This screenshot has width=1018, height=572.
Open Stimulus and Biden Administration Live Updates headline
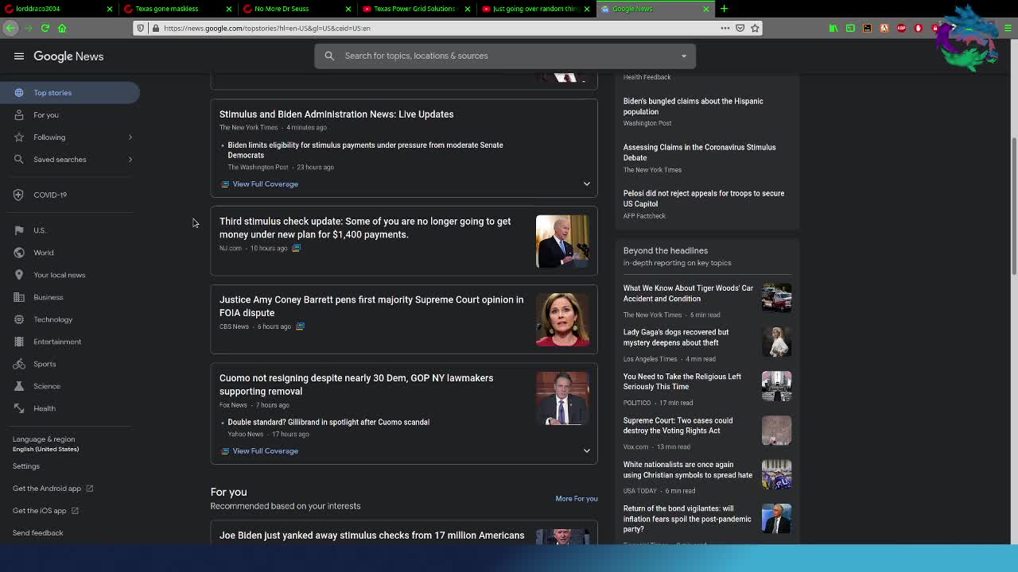(x=336, y=114)
